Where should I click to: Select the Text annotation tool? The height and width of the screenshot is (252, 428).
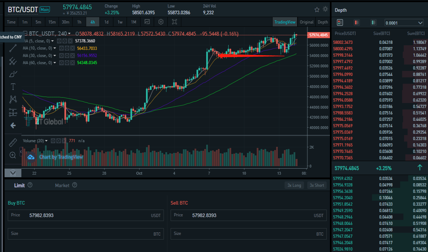pos(13,87)
